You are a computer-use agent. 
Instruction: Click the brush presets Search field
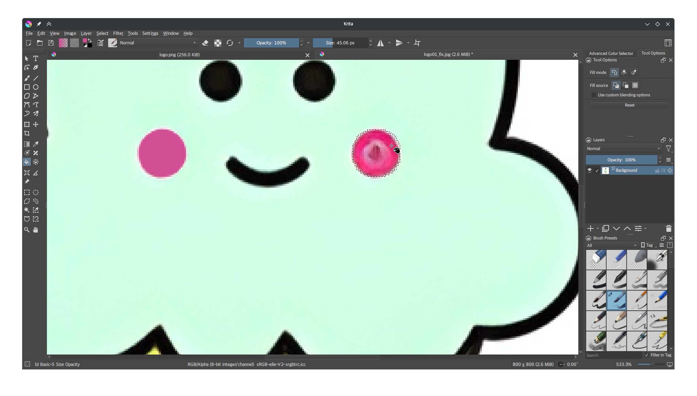coord(614,355)
